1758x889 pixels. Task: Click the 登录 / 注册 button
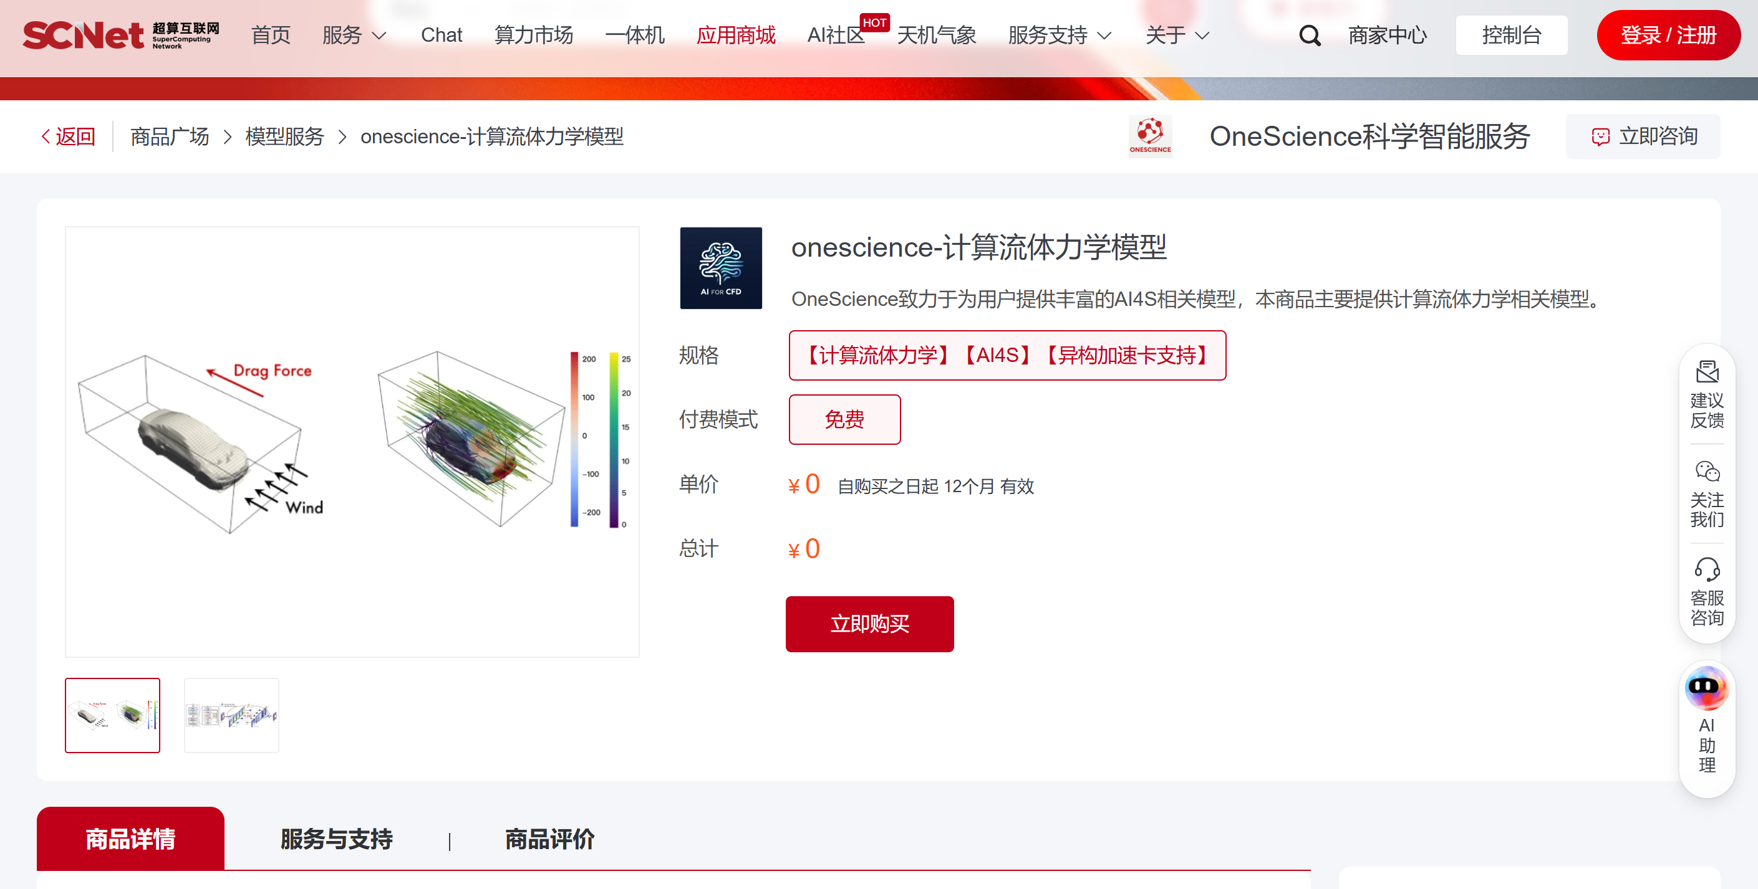[x=1668, y=35]
